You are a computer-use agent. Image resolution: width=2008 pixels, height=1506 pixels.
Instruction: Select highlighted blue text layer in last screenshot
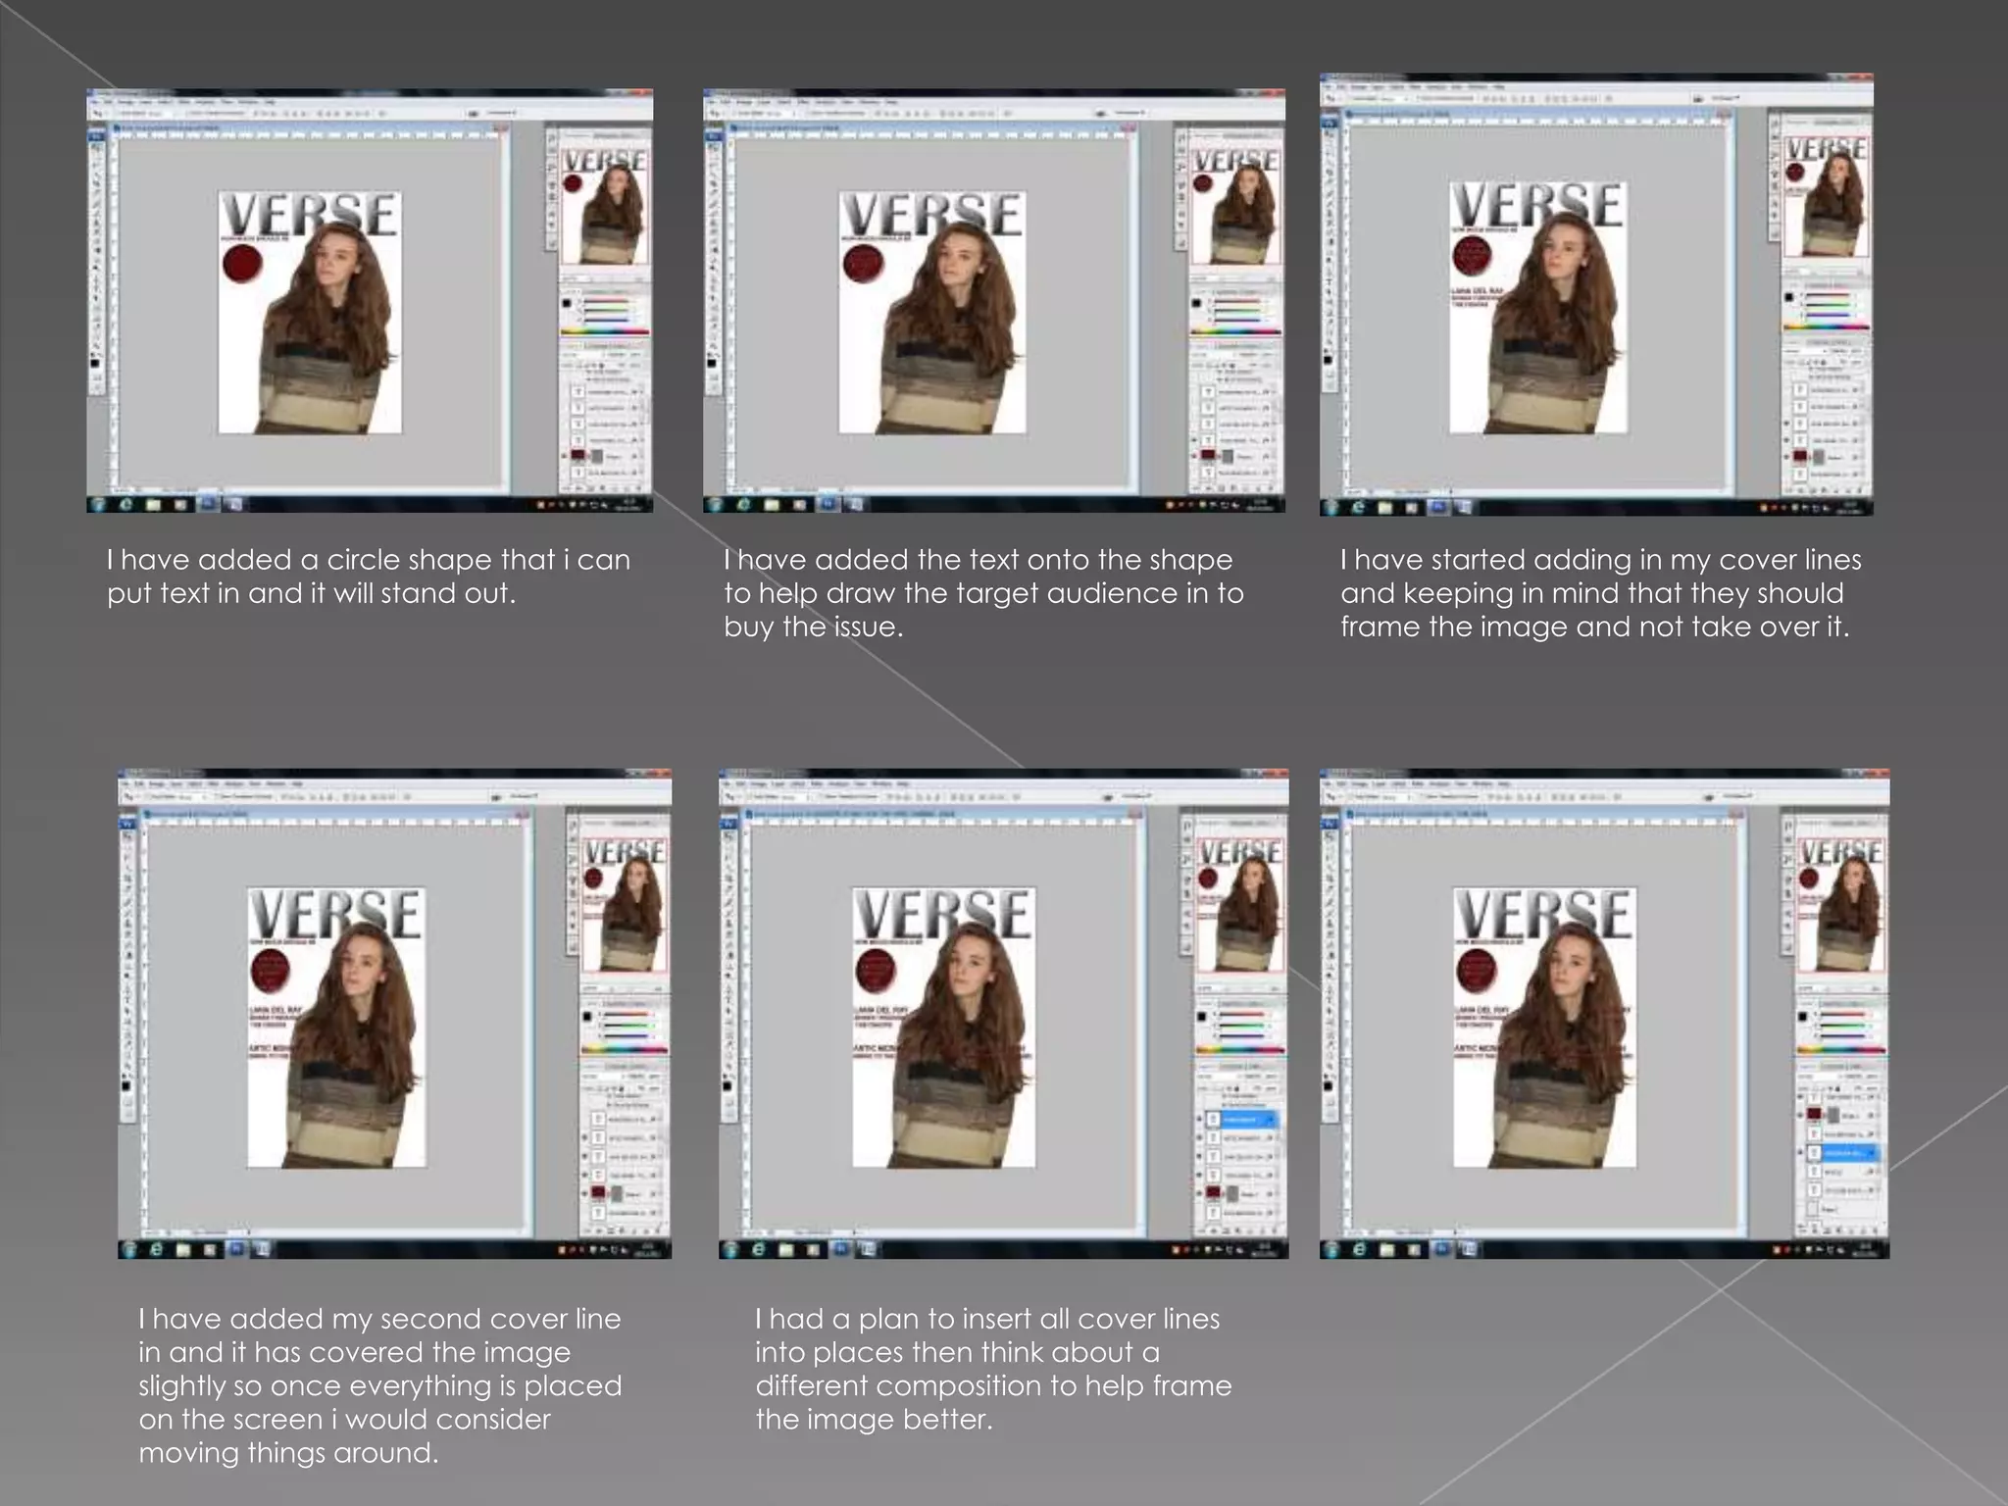point(1846,1153)
